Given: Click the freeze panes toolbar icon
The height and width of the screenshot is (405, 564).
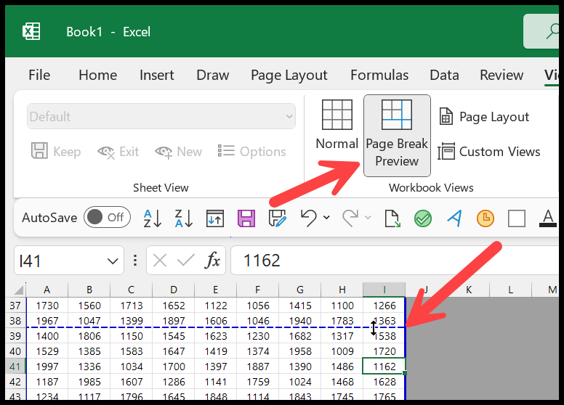Looking at the screenshot, I should [215, 218].
